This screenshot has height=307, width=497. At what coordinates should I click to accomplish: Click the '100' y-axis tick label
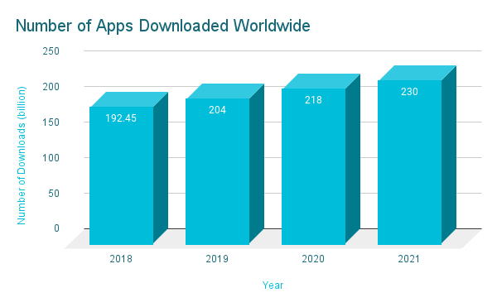[51, 157]
